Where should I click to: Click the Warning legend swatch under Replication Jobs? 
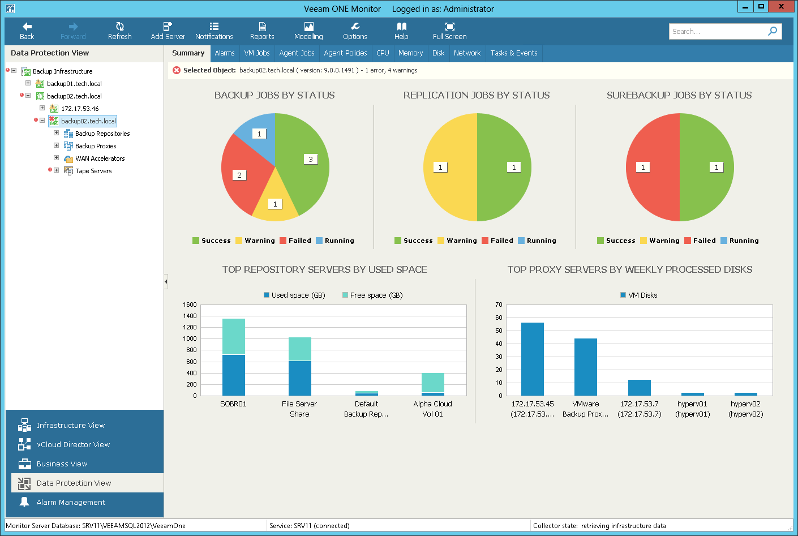[441, 241]
